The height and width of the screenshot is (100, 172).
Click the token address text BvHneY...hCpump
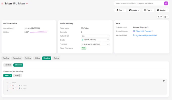(x=140, y=27)
